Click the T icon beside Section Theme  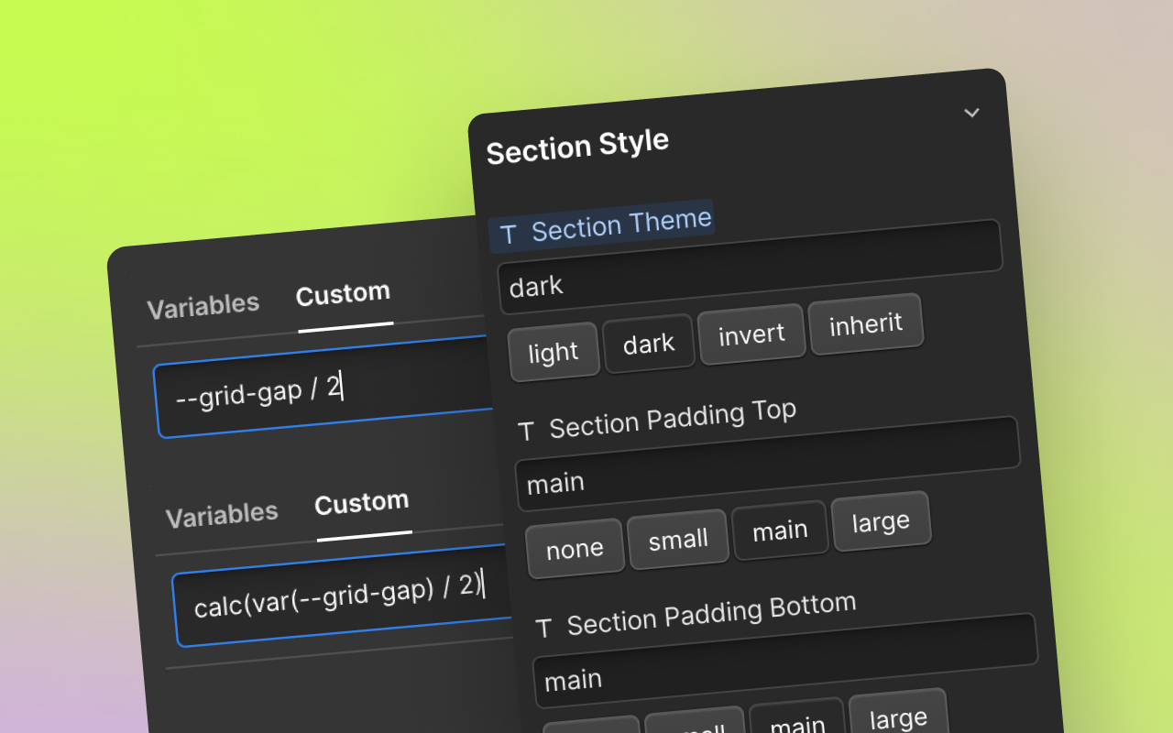(508, 235)
